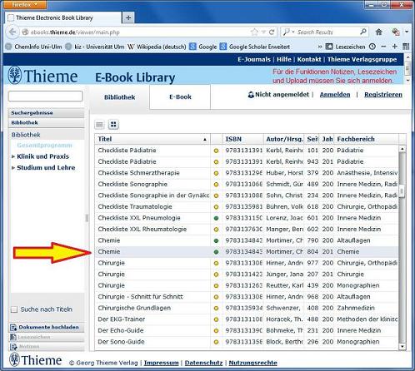Click status dot for Der EKG-Trainer
The image size is (415, 371).
tap(216, 319)
